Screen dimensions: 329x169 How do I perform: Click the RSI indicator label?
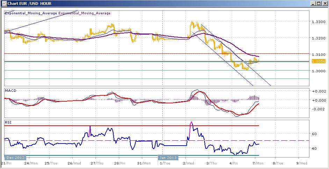(8, 122)
